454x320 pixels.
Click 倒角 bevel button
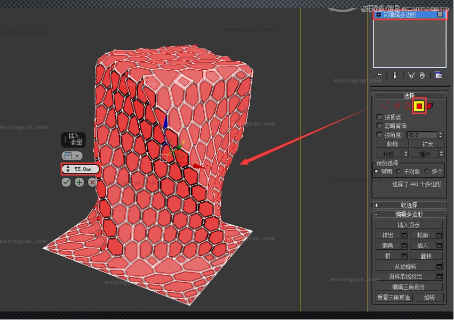[x=388, y=245]
